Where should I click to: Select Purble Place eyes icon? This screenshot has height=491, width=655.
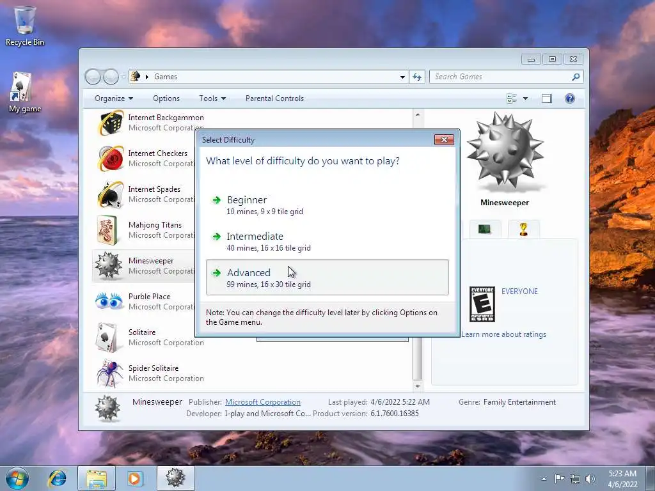(x=109, y=300)
